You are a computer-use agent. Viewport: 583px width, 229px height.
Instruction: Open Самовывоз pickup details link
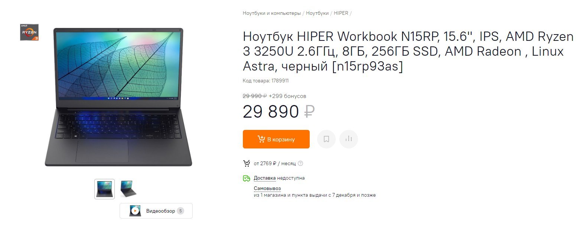267,188
